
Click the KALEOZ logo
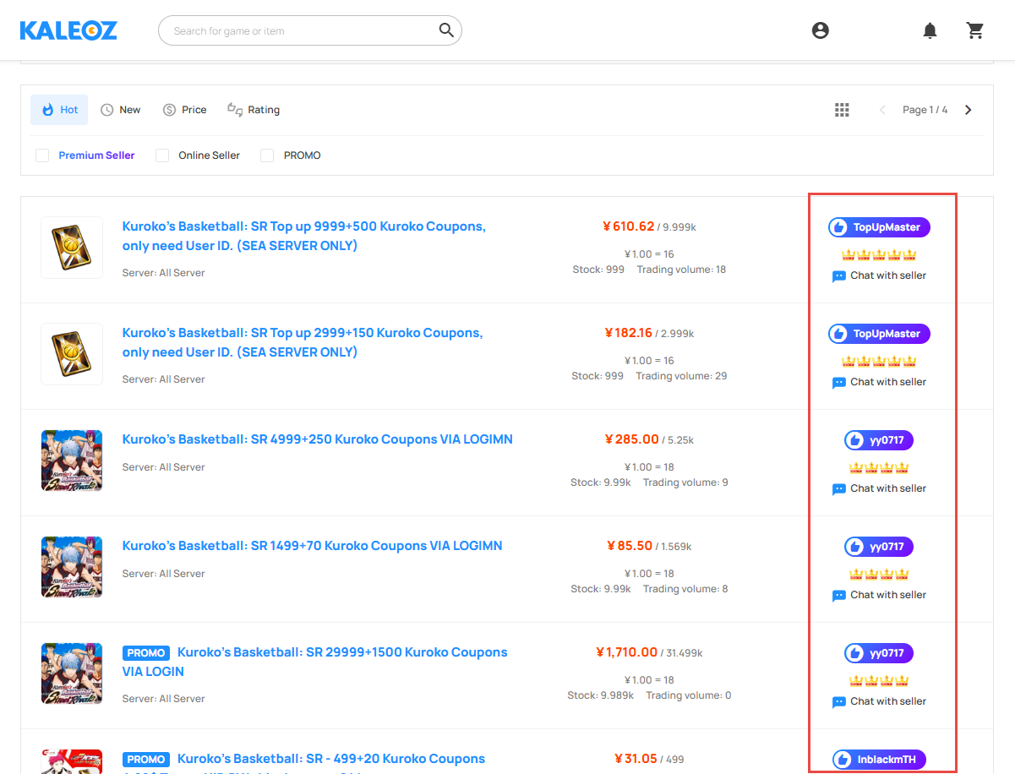coord(68,30)
